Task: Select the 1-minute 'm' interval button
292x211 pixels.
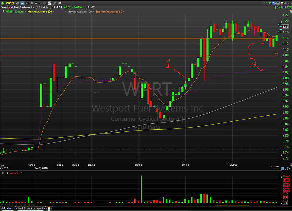Action: point(22,3)
